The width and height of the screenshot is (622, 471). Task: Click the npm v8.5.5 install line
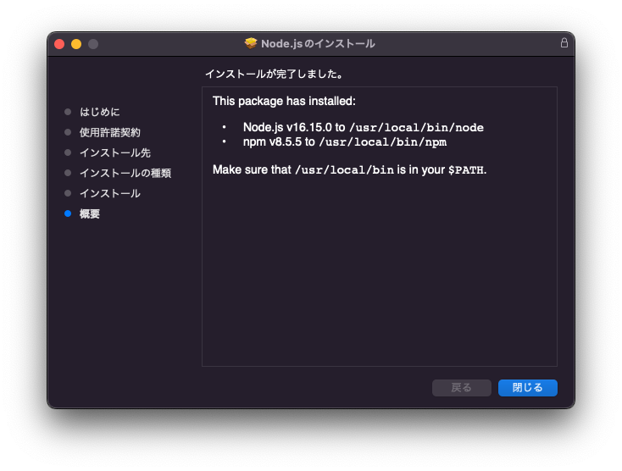click(x=345, y=142)
